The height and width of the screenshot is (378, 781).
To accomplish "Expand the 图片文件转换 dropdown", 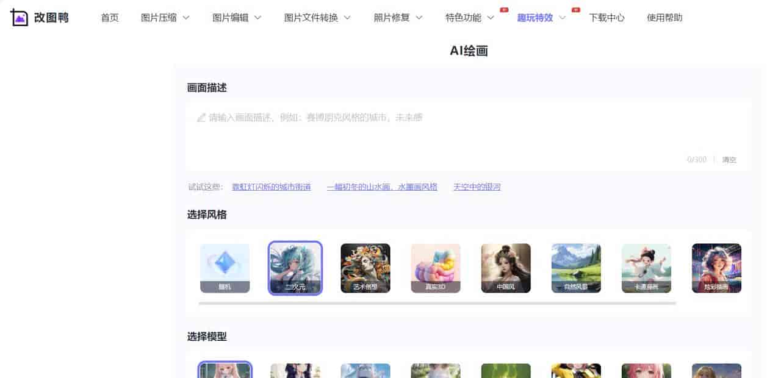I will [x=317, y=18].
